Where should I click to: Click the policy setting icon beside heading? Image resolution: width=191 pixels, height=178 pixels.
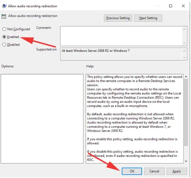4,16
